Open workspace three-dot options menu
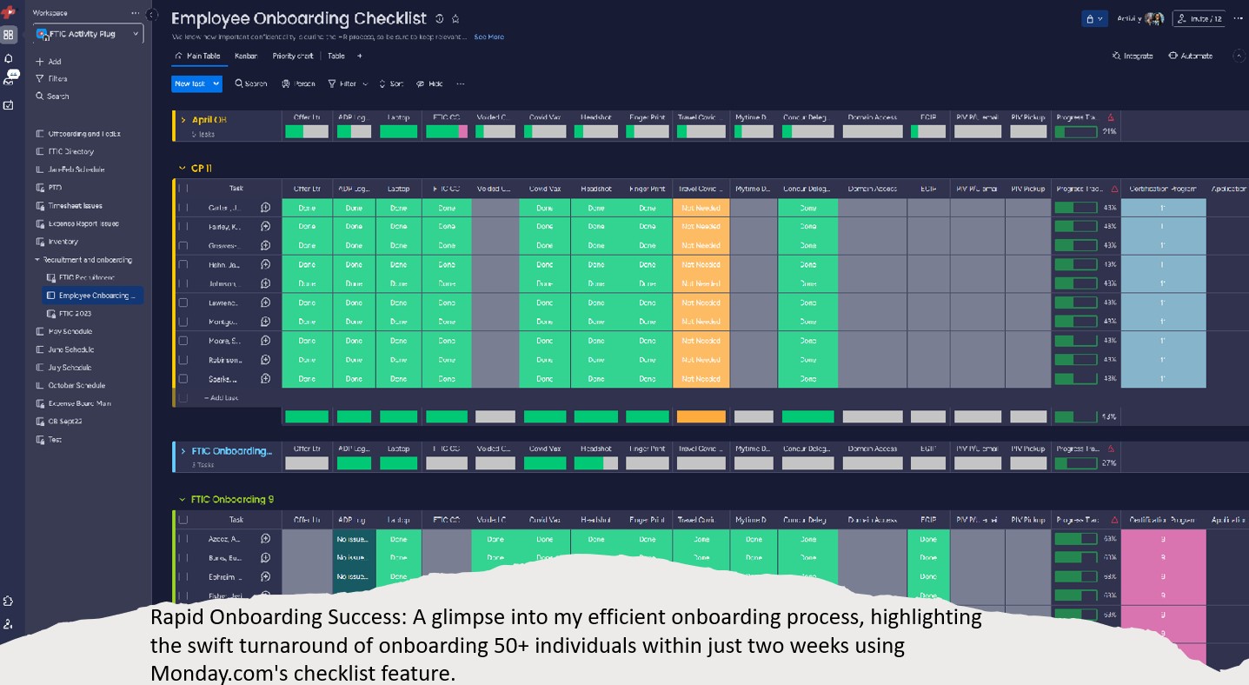Screen dimensions: 1249x685 pos(135,13)
